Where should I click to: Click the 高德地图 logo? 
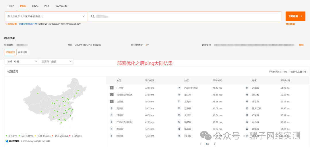pyautogui.click(x=12, y=141)
